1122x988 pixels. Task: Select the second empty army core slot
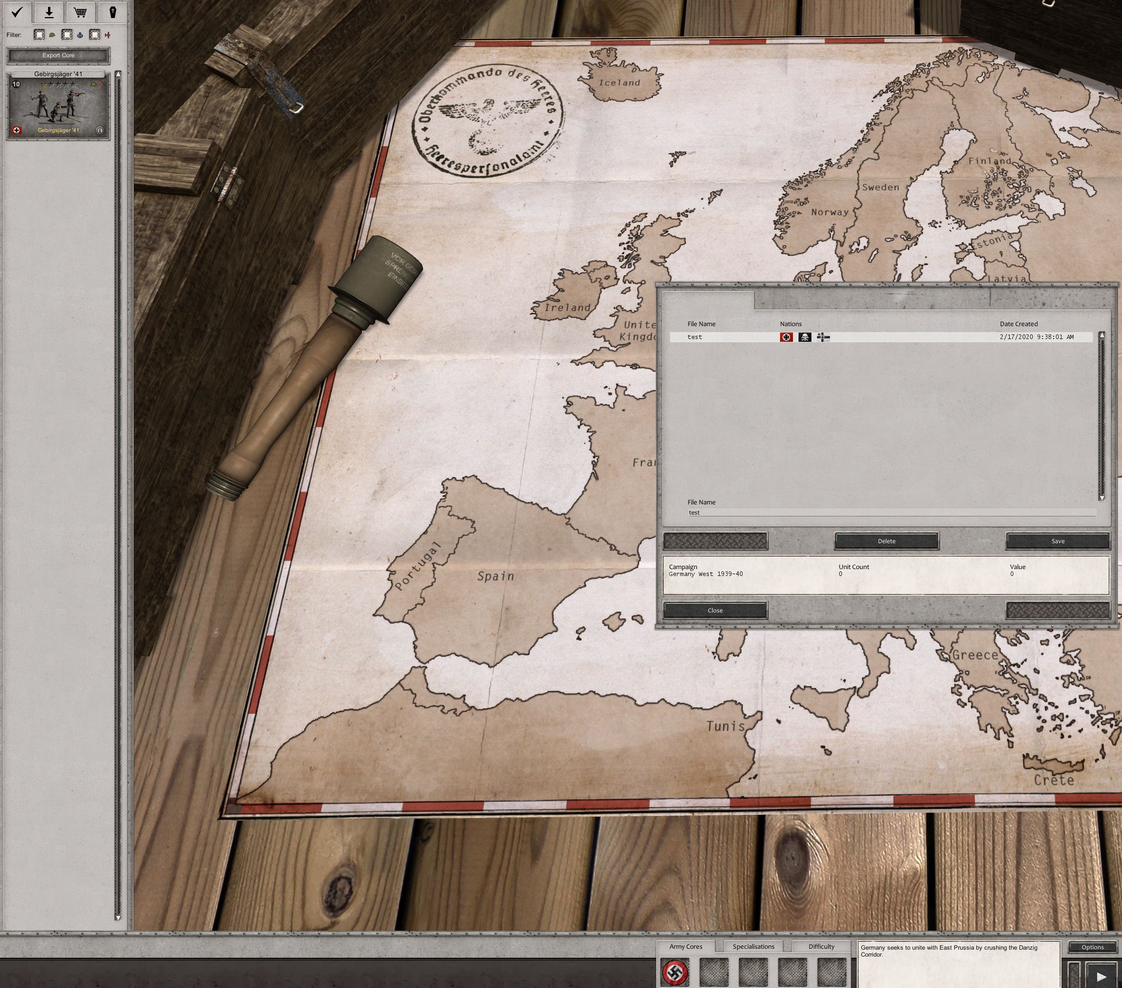point(714,972)
